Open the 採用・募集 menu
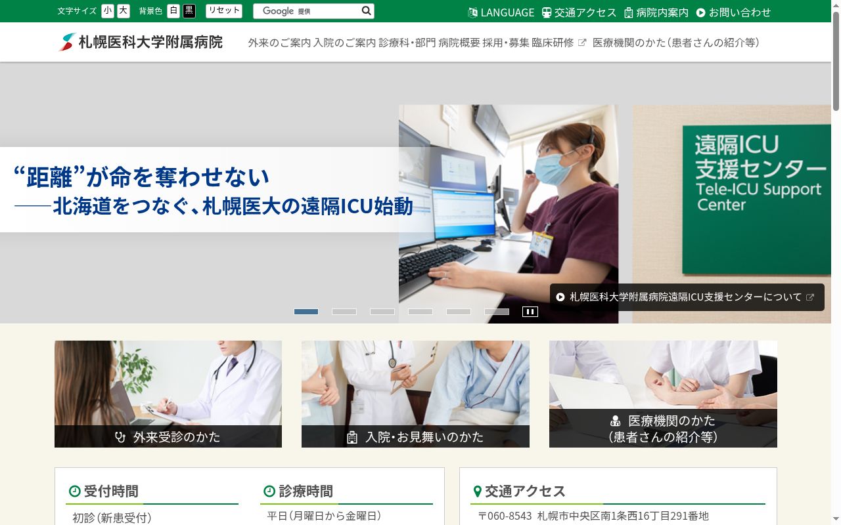Screen dimensions: 841x525 [506, 43]
